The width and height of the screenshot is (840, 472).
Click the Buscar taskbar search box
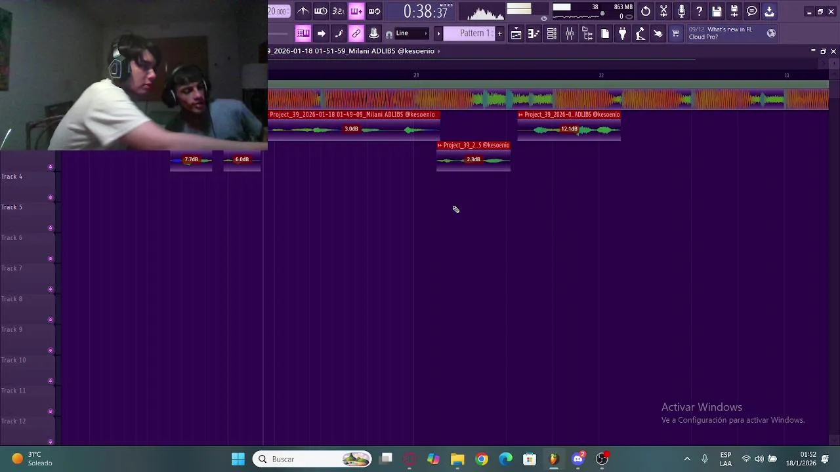point(312,459)
